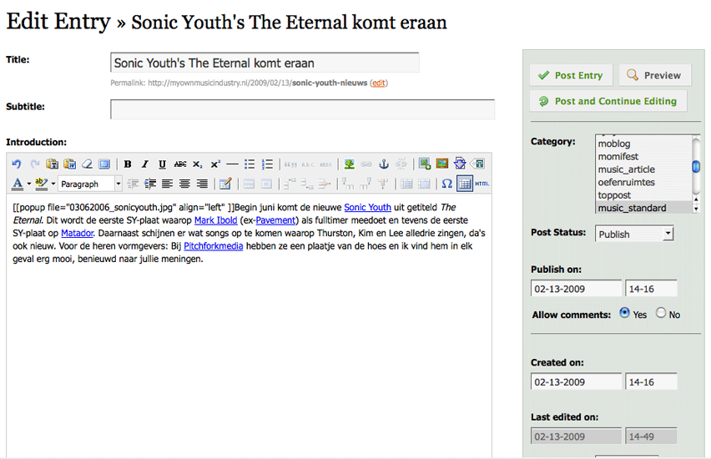
Task: Open the text color picker arrow
Action: coord(29,184)
